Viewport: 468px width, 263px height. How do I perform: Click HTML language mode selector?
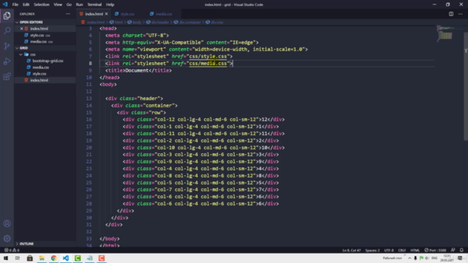pos(415,250)
